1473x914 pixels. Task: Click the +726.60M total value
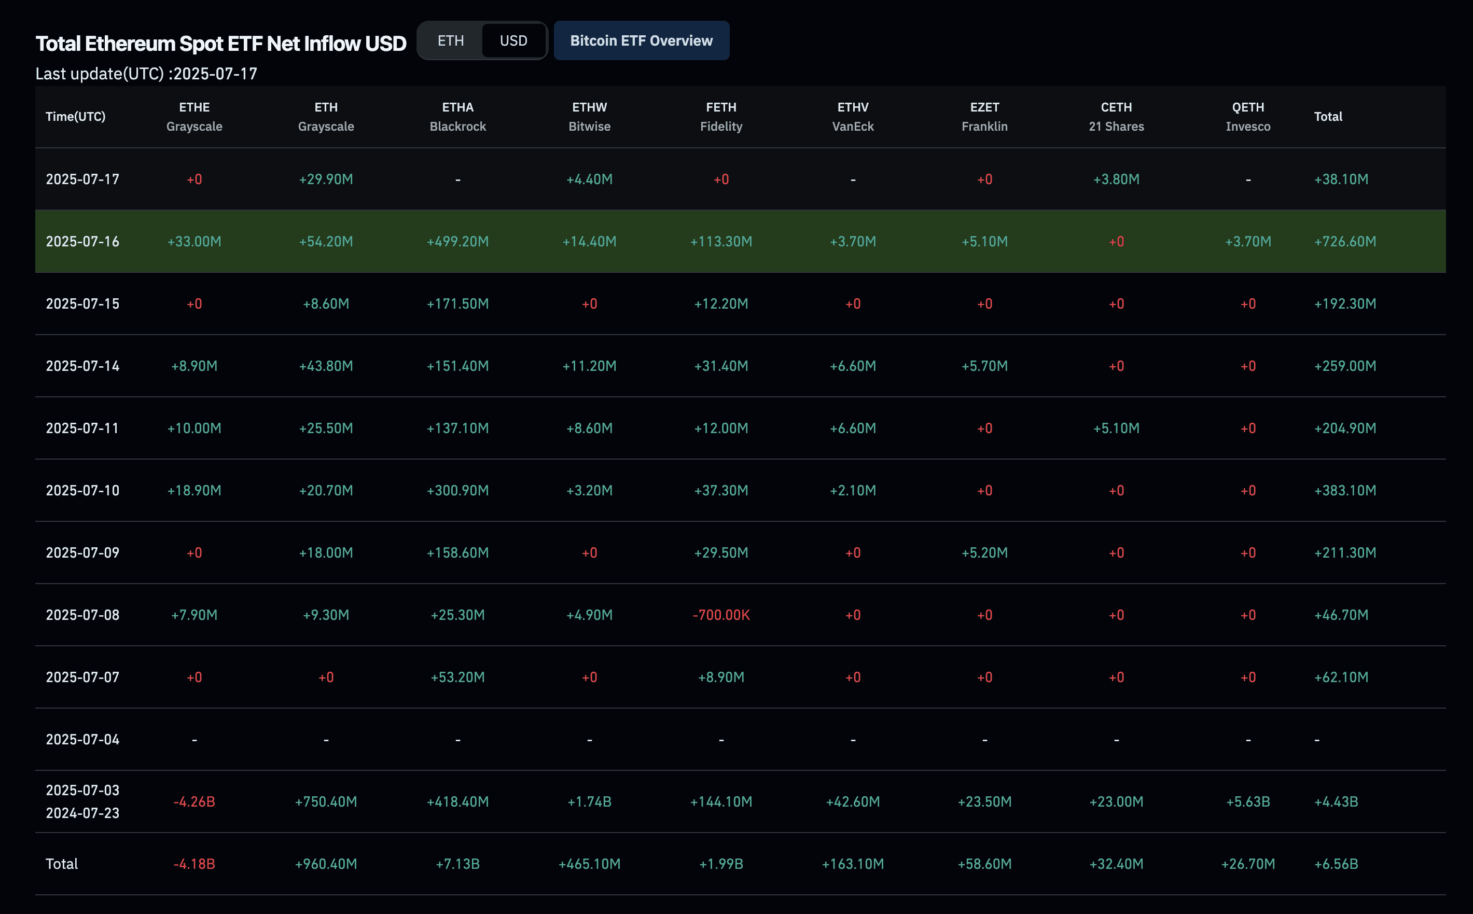point(1345,242)
